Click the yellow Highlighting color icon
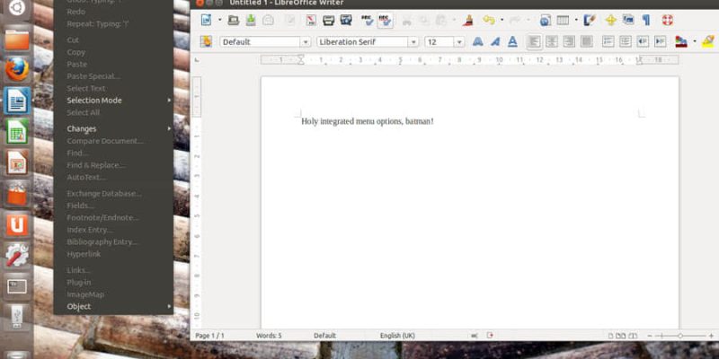Viewport: 719px width, 359px height. [x=708, y=41]
